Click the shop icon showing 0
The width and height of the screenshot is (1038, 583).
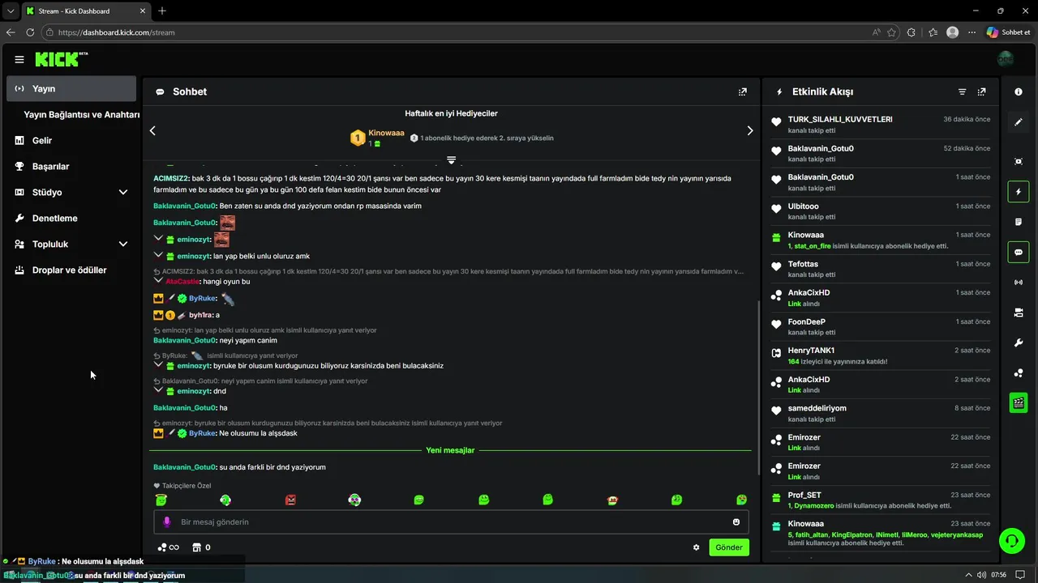(202, 547)
